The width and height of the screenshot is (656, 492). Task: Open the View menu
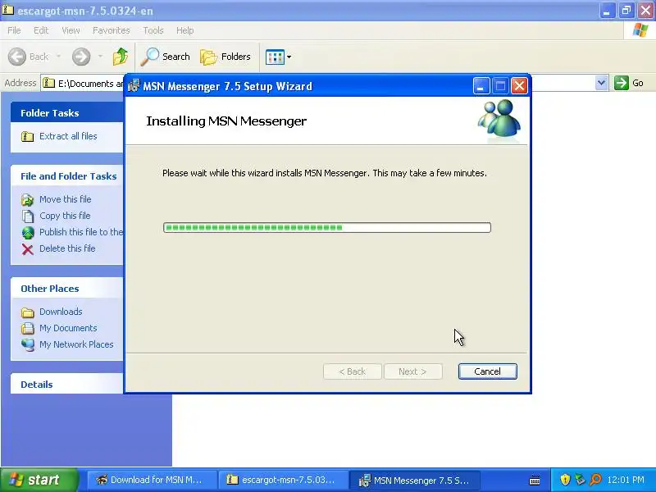[71, 30]
